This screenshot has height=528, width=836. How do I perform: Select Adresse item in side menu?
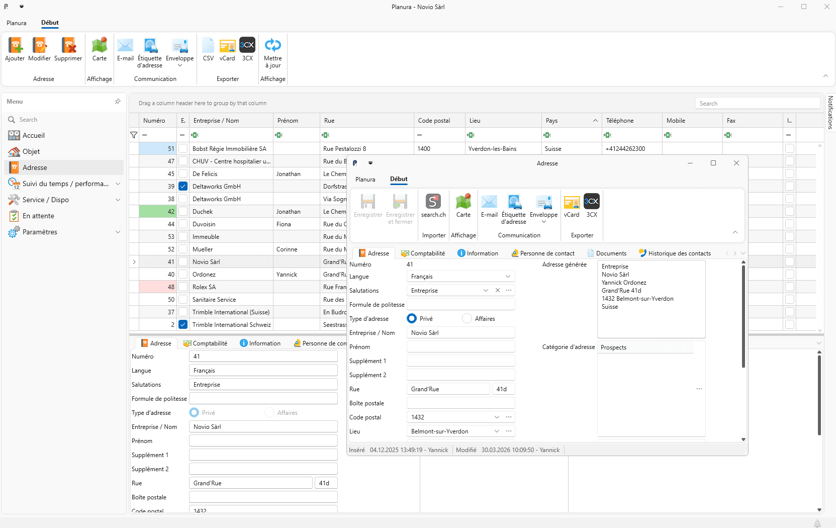click(x=64, y=167)
